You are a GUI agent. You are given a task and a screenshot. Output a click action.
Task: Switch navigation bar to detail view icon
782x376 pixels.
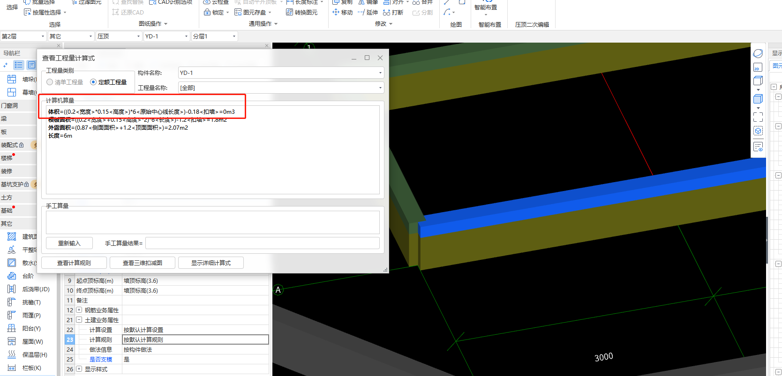pos(31,65)
